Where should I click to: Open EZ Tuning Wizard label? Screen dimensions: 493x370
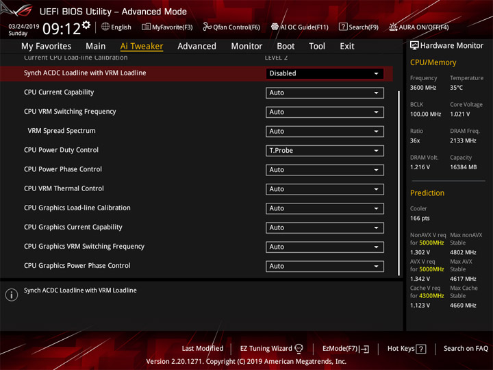click(266, 349)
